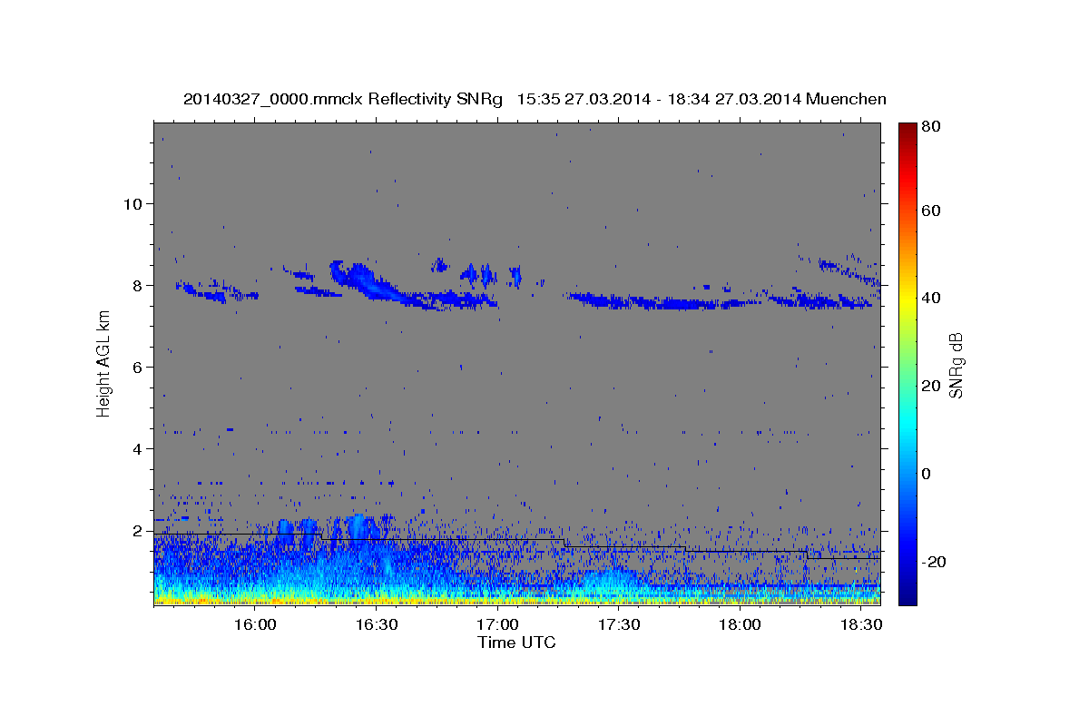Click the 'Time UTC' axis label
Viewport: 1089px width, 726px height.
pyautogui.click(x=516, y=643)
